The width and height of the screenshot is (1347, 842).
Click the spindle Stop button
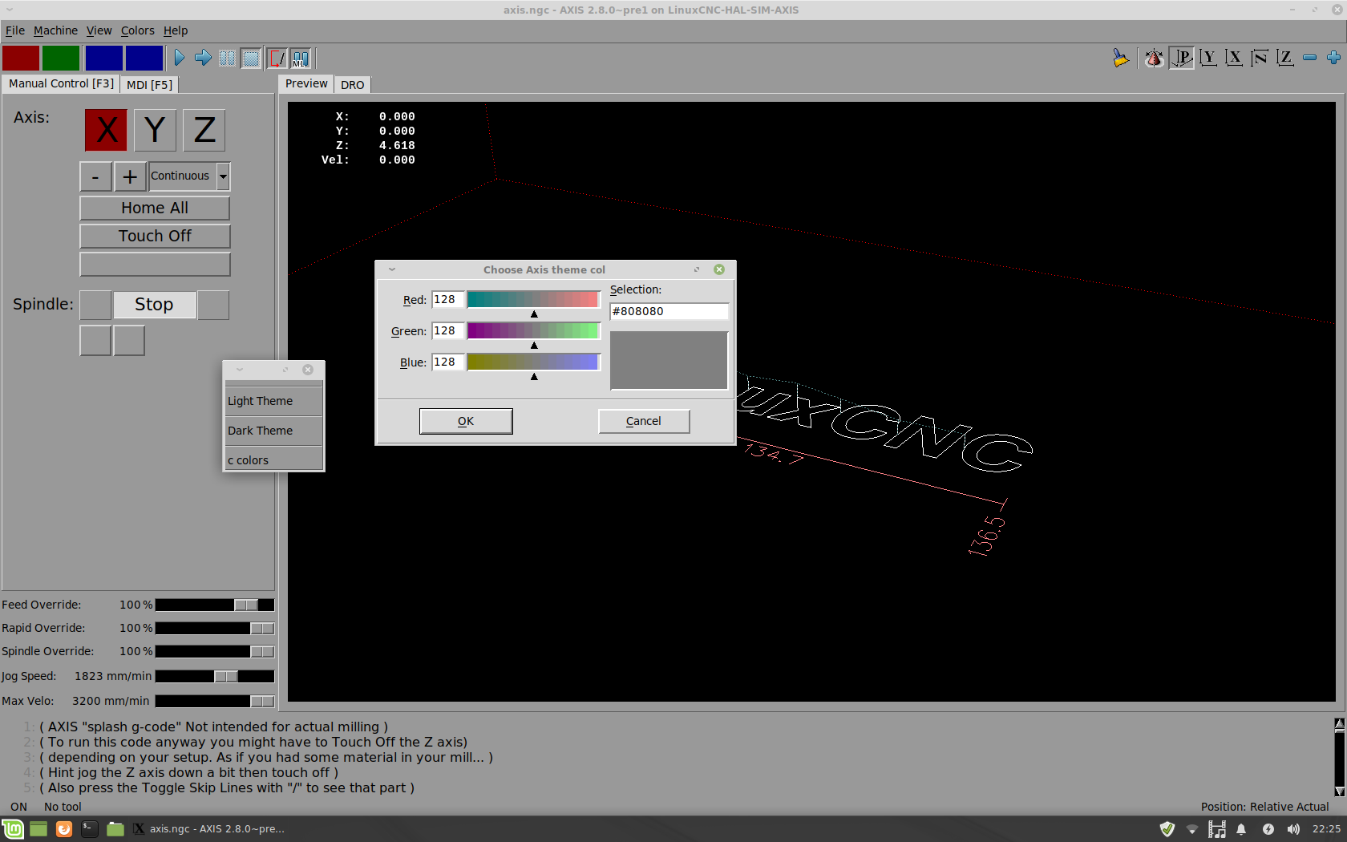point(154,305)
